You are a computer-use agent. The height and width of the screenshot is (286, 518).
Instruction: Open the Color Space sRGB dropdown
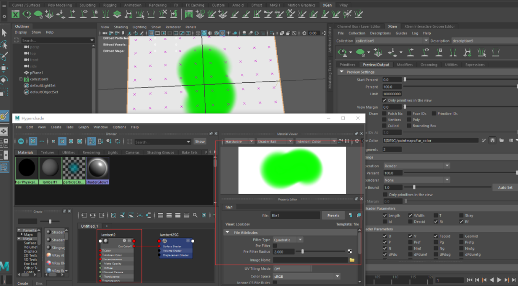tap(306, 276)
